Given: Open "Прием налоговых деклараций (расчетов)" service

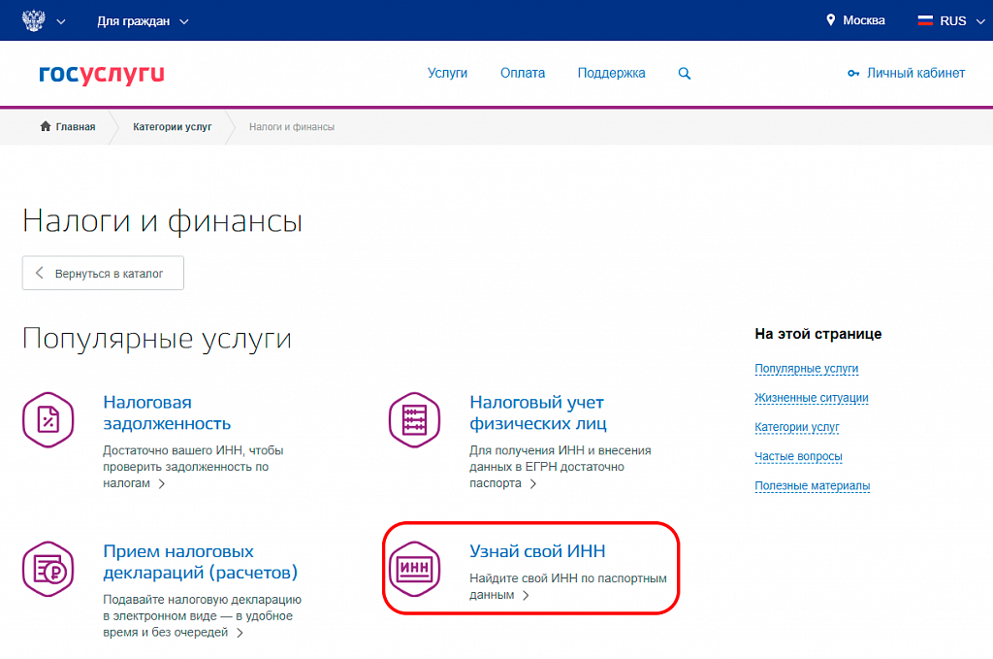Looking at the screenshot, I should [x=200, y=561].
